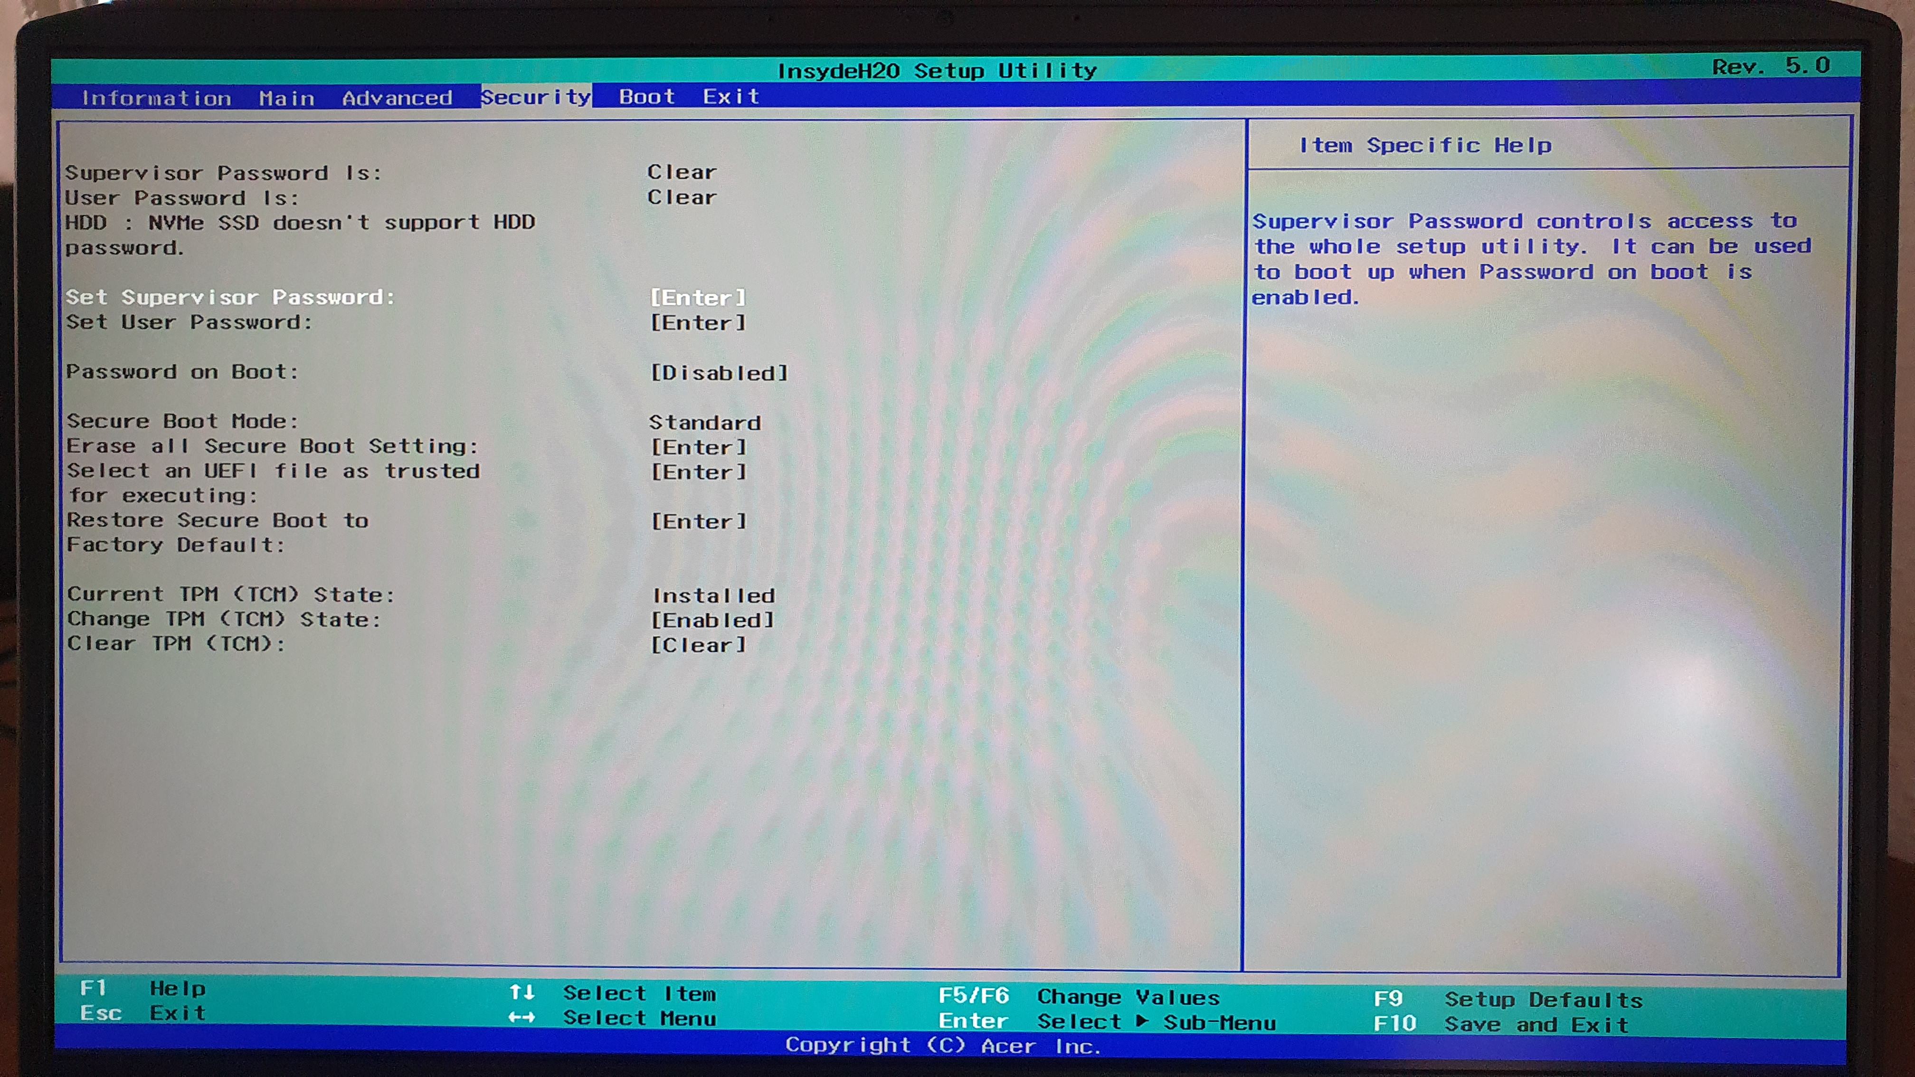
Task: Switch to the Main tab
Action: (x=287, y=98)
